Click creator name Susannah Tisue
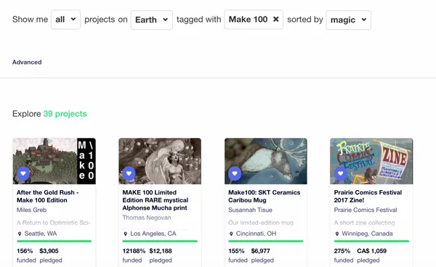Image resolution: width=436 pixels, height=267 pixels. (250, 210)
